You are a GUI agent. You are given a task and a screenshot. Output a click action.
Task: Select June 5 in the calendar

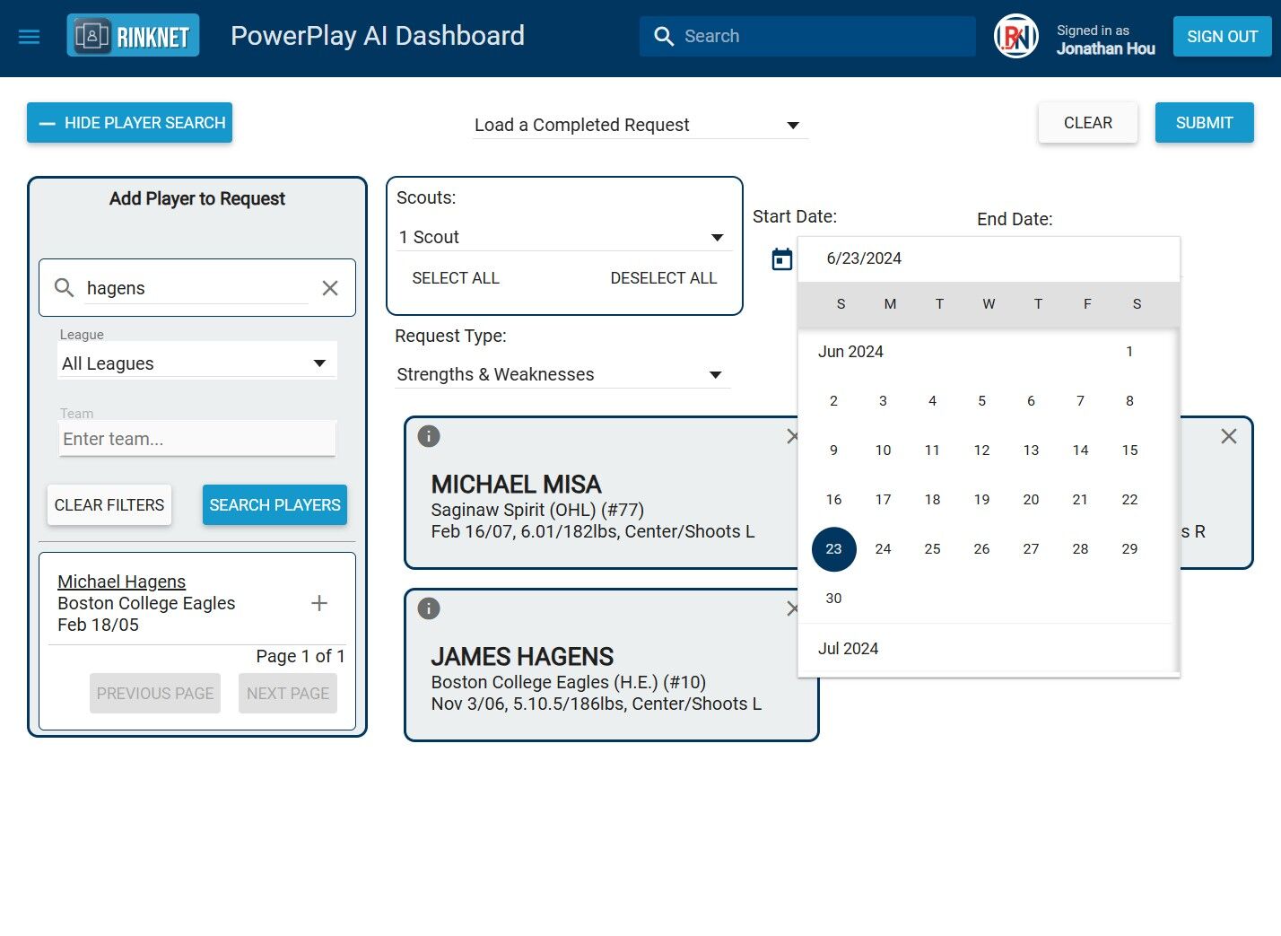pyautogui.click(x=981, y=401)
